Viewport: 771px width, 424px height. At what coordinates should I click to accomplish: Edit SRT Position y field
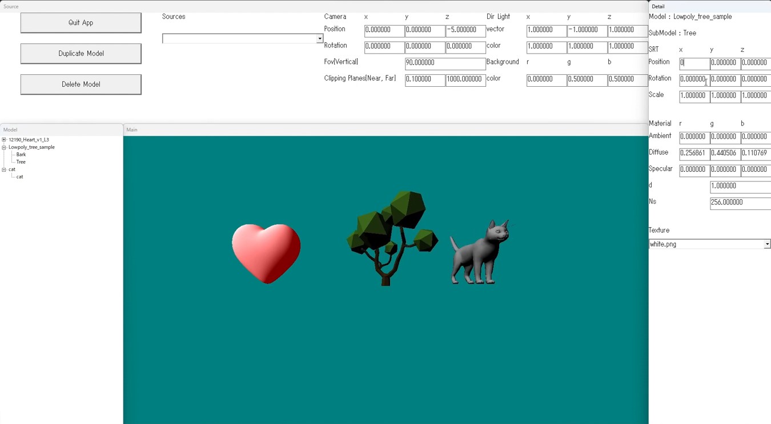(x=725, y=63)
